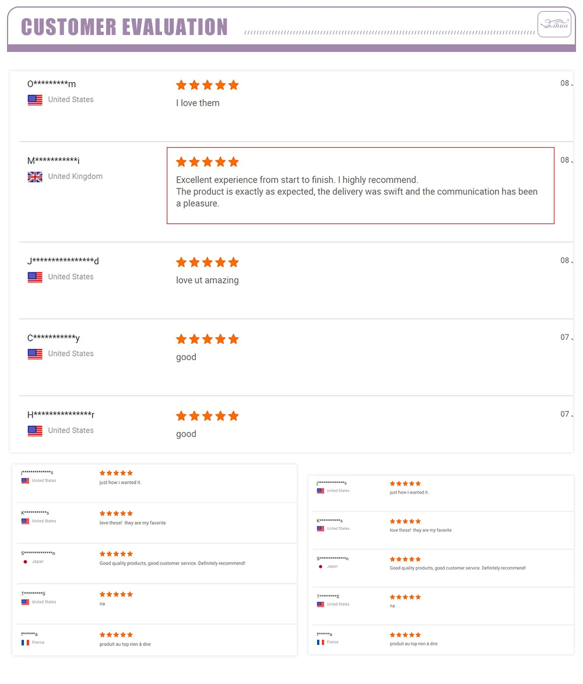Click the United Kingdom flag icon
Screen dimensions: 583x684
[x=35, y=177]
